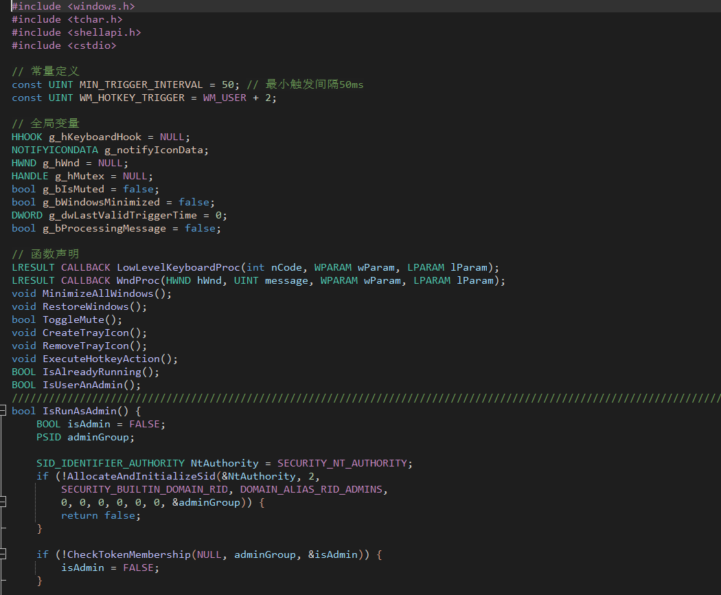Click the LowLevelKeyboardProc function declaration
Image resolution: width=721 pixels, height=595 pixels.
point(180,267)
